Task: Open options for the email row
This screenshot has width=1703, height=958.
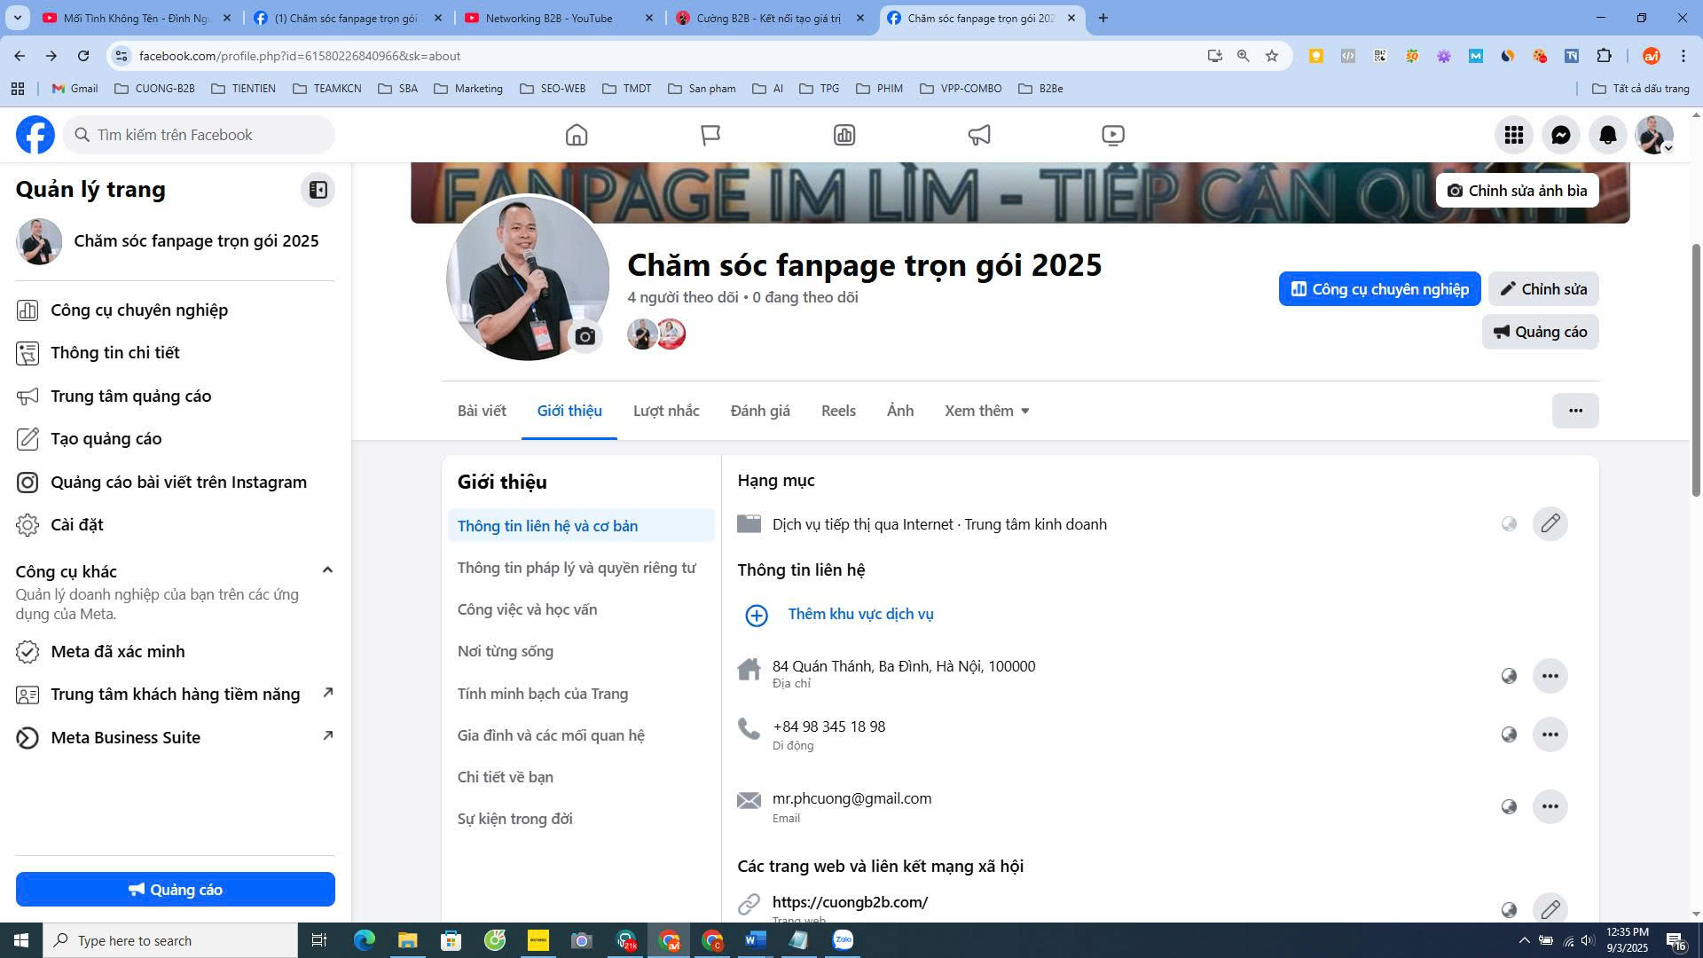Action: tap(1550, 806)
